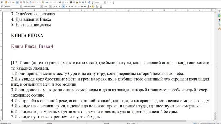Apply Background Color button
221x124 pixels.
pos(97,6)
